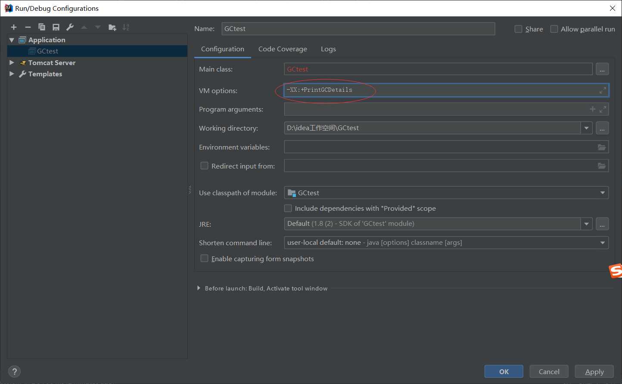Switch to Logs tab
622x384 pixels.
[x=328, y=49]
